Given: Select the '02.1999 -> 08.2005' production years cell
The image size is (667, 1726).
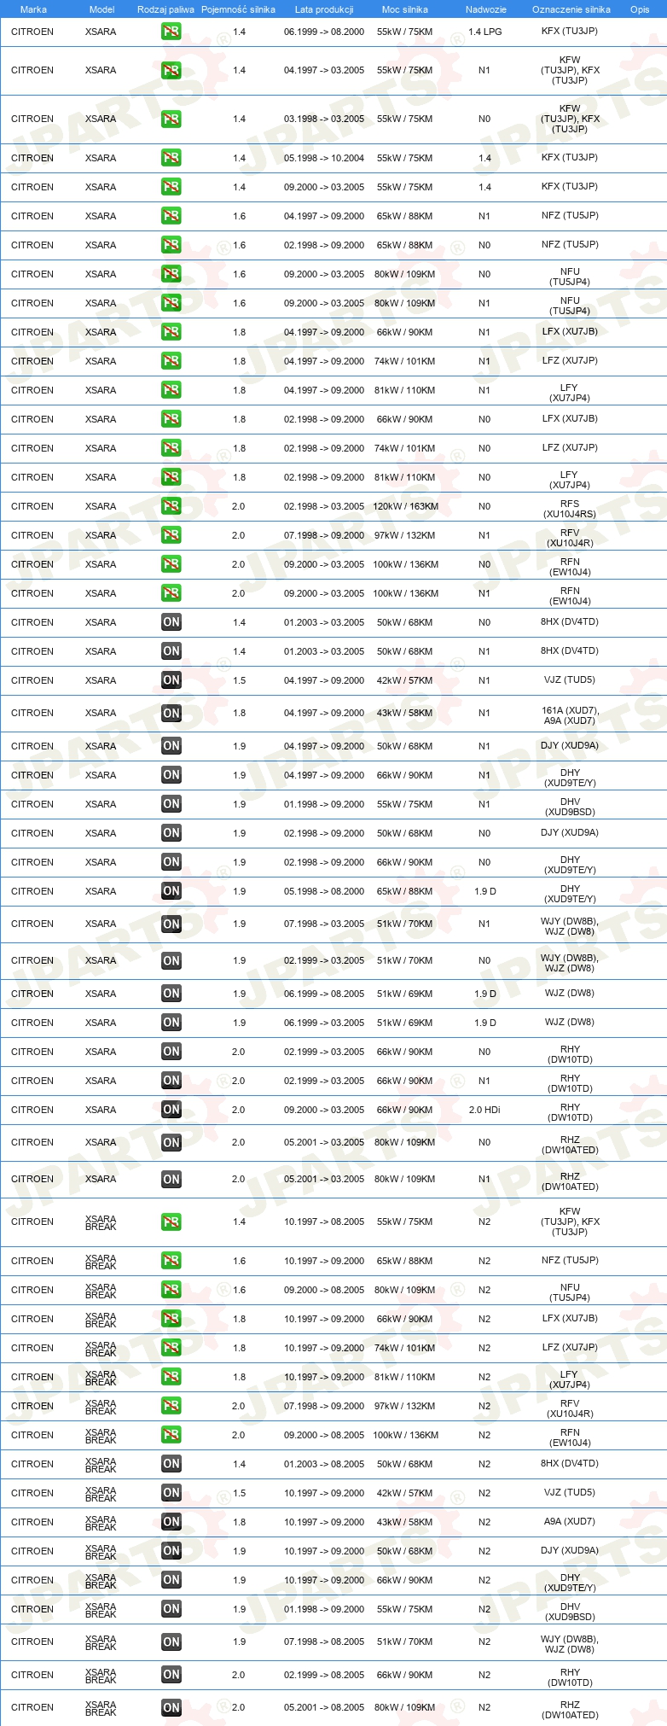Looking at the screenshot, I should click(x=324, y=1675).
